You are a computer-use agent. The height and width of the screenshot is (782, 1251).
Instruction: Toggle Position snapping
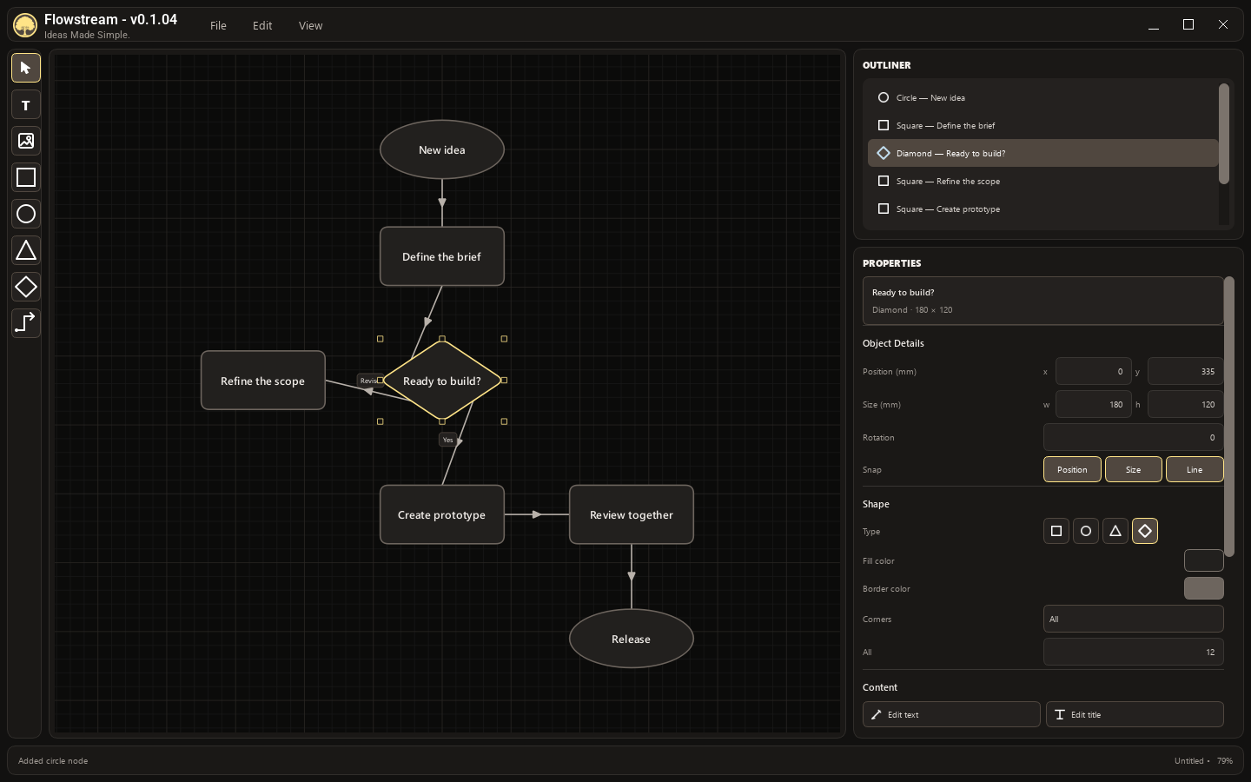(1072, 469)
